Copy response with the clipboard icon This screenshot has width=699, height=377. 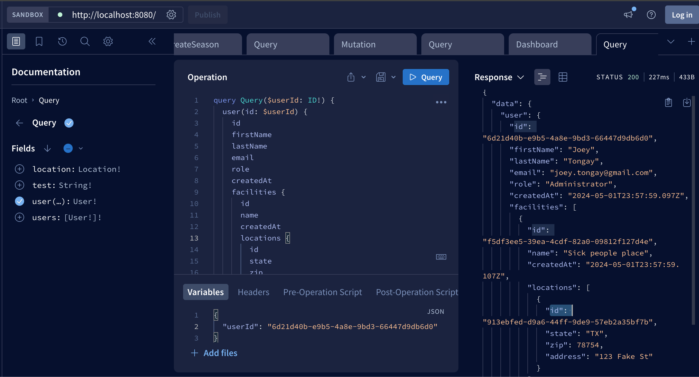click(669, 102)
